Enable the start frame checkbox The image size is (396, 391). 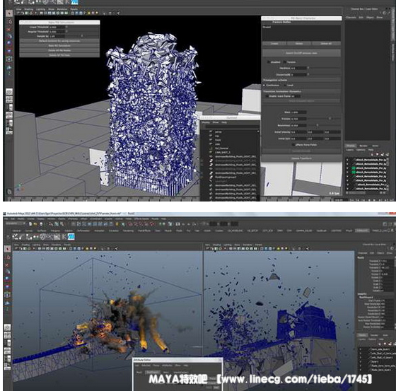click(267, 96)
